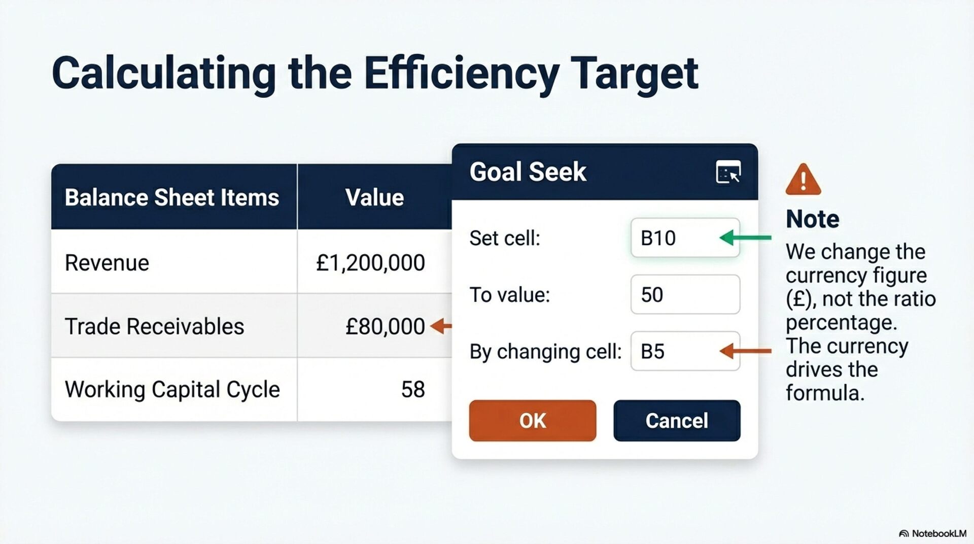Click the cell showing 58
The height and width of the screenshot is (544, 974).
412,390
